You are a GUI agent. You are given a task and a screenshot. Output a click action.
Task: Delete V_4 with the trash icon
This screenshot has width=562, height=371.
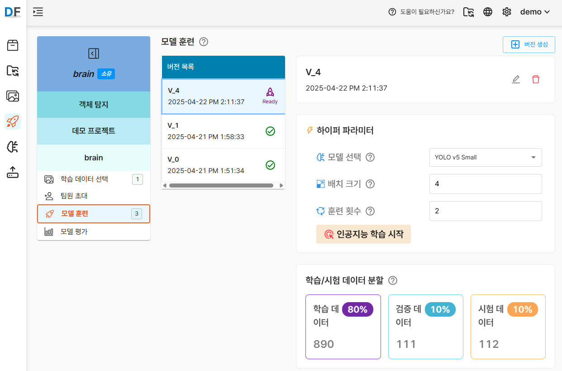click(536, 79)
